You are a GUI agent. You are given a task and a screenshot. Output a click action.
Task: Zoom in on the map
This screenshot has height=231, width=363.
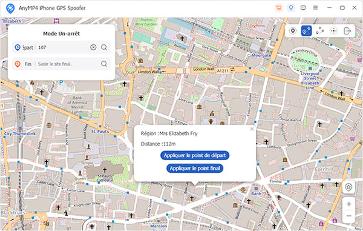tap(348, 204)
